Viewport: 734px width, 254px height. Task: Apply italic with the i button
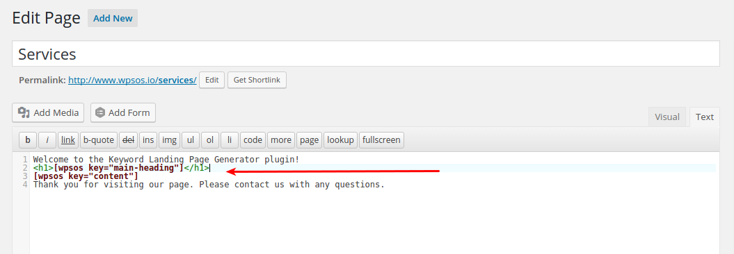coord(47,139)
